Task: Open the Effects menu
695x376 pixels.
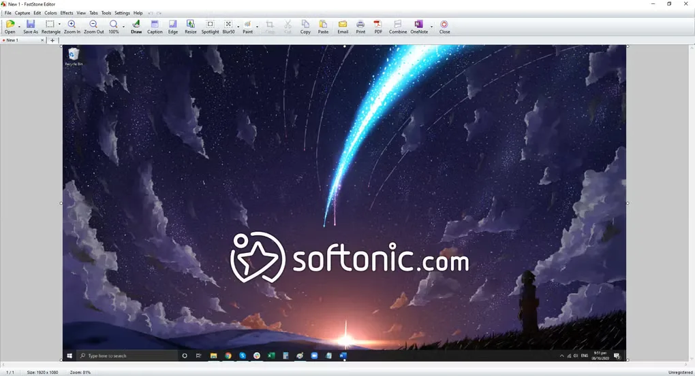Action: click(x=67, y=14)
